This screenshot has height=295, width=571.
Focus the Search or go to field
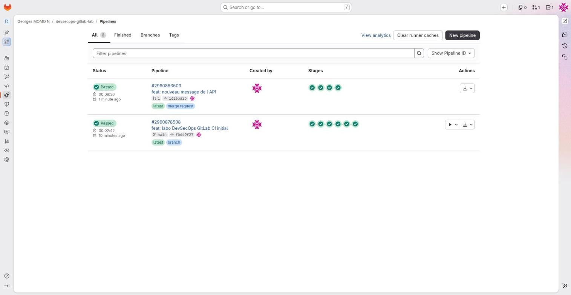tap(286, 8)
